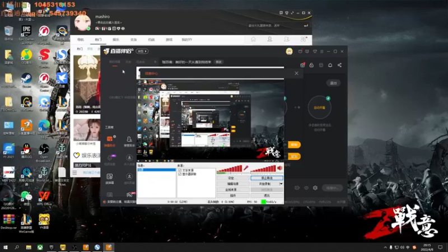Open the navigation tab in YY window

coord(81,40)
